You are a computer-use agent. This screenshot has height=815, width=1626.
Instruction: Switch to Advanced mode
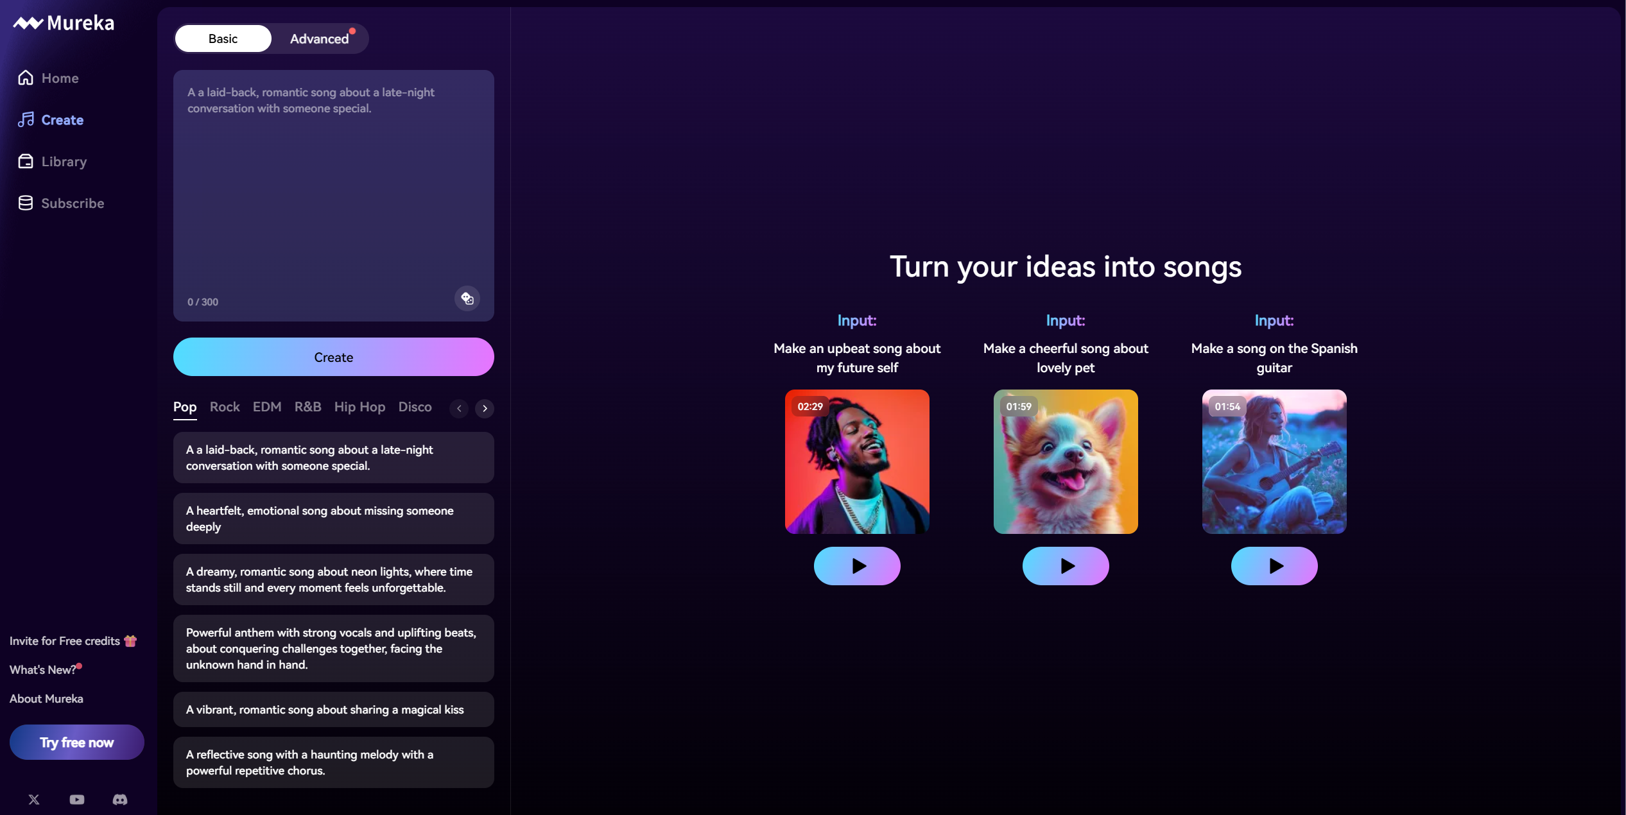[x=319, y=39]
